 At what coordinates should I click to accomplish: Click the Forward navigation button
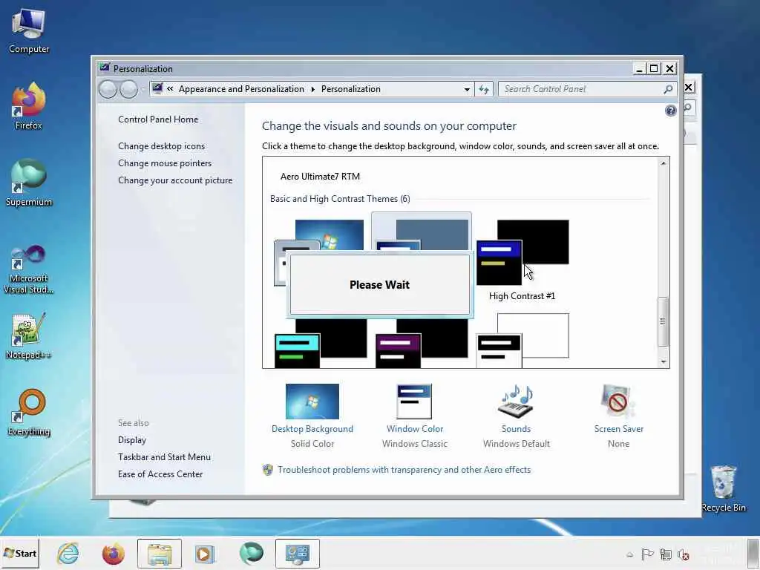tap(129, 89)
